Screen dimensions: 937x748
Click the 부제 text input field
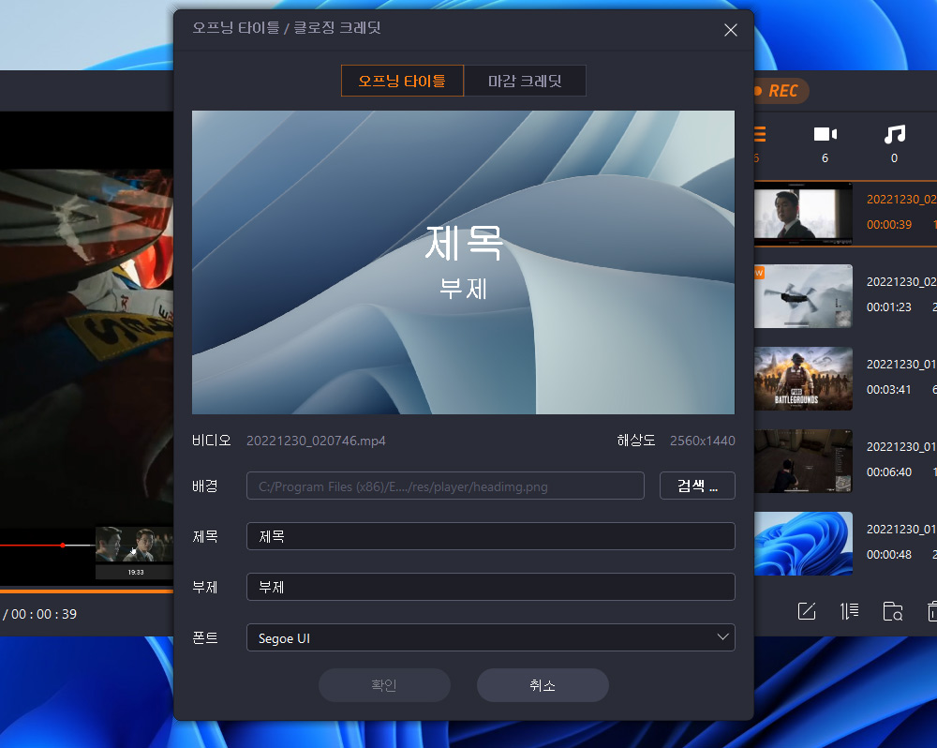click(491, 587)
